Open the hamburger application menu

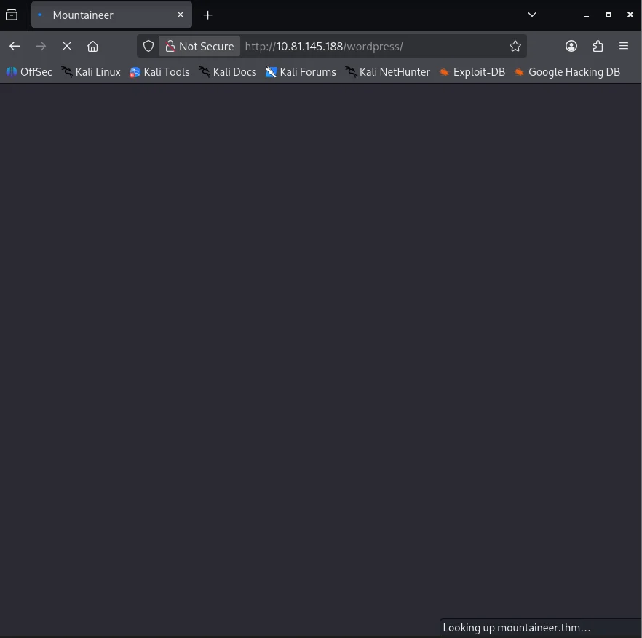point(624,46)
